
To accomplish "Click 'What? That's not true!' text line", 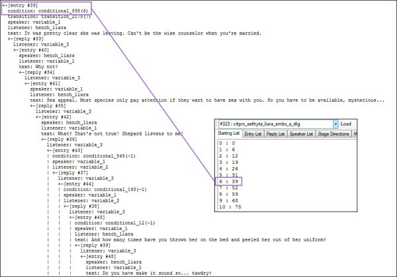I will coord(112,134).
